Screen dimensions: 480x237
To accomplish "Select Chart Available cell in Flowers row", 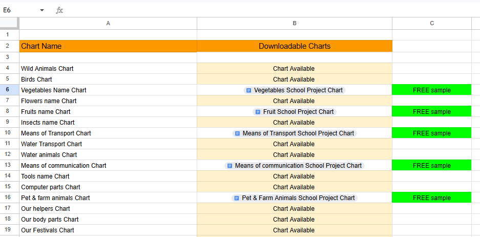I will click(295, 101).
